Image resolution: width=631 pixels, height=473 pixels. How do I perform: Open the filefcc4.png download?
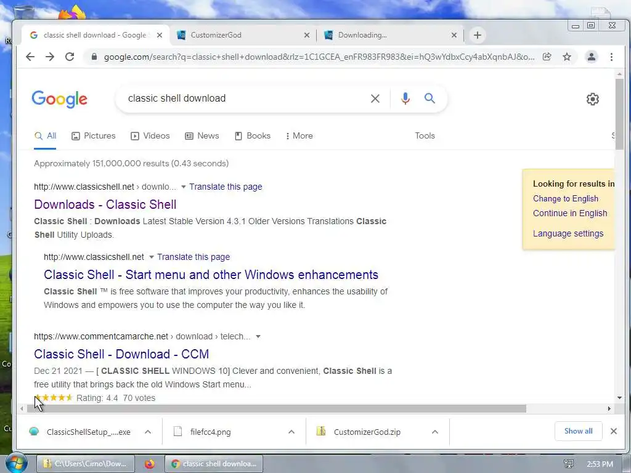[203, 432]
